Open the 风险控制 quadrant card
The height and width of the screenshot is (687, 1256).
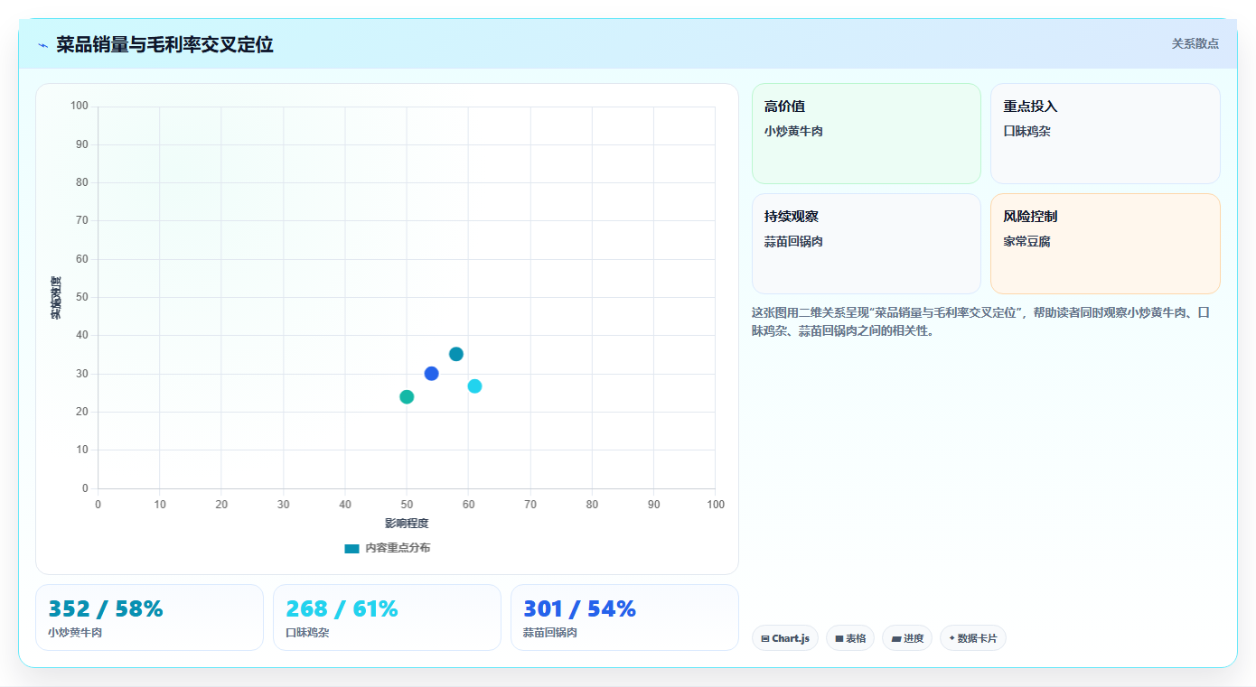(1105, 244)
